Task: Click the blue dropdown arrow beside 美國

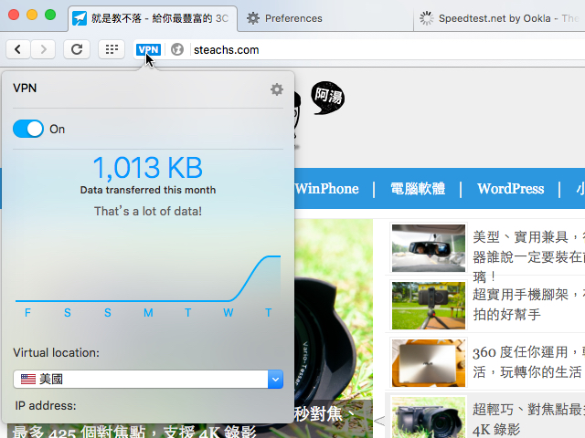Action: [275, 379]
